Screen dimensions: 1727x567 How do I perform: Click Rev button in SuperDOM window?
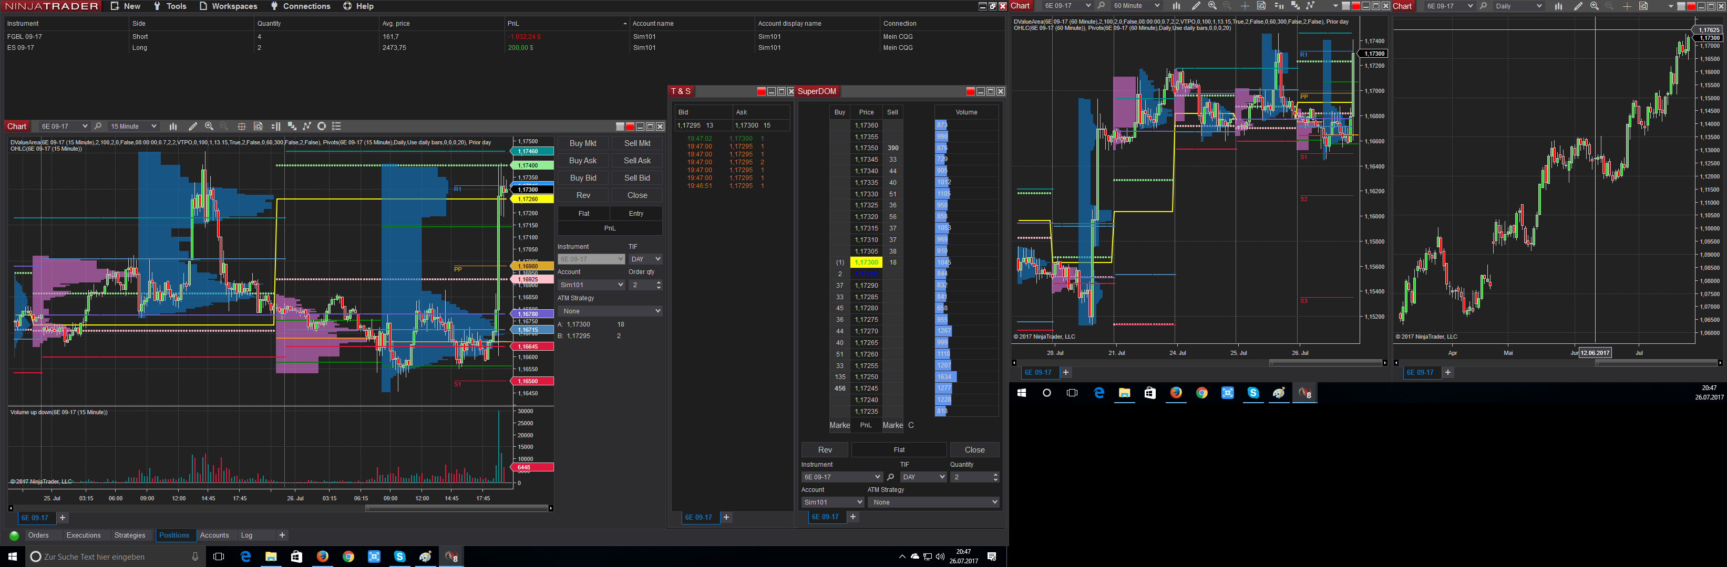click(825, 450)
